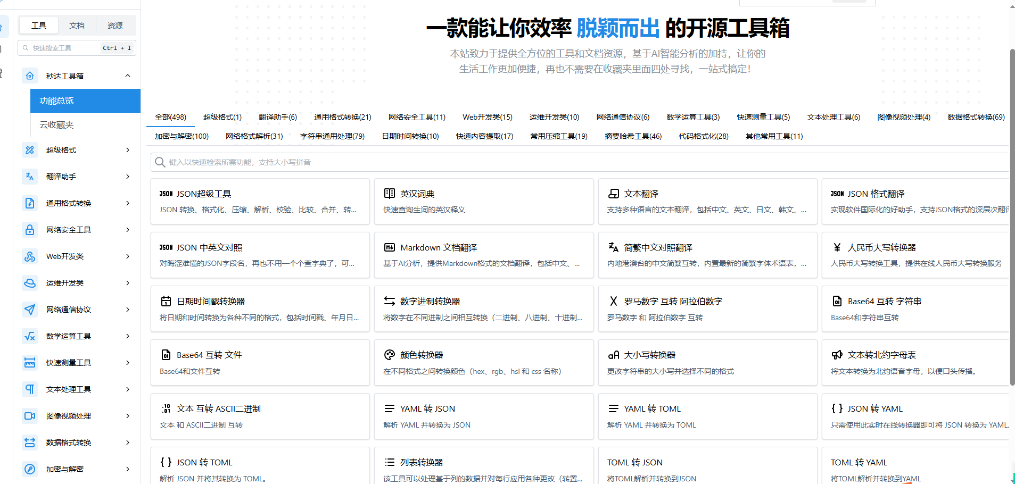The height and width of the screenshot is (484, 1015).
Task: Click the icon on 文本翻译 card
Action: pos(614,194)
